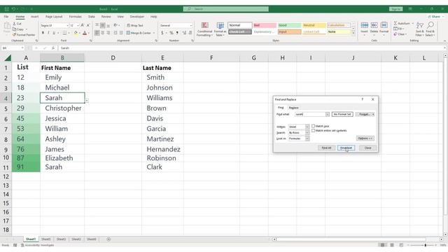The image size is (448, 252).
Task: Open Conditional Formatting
Action: tap(204, 29)
